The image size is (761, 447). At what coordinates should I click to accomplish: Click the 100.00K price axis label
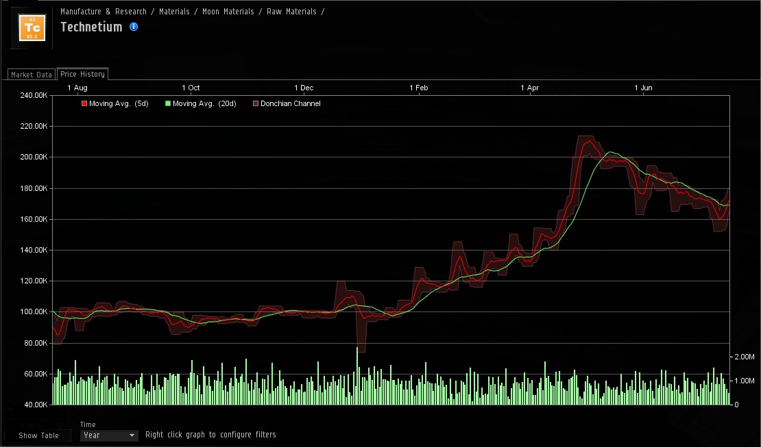coord(34,311)
